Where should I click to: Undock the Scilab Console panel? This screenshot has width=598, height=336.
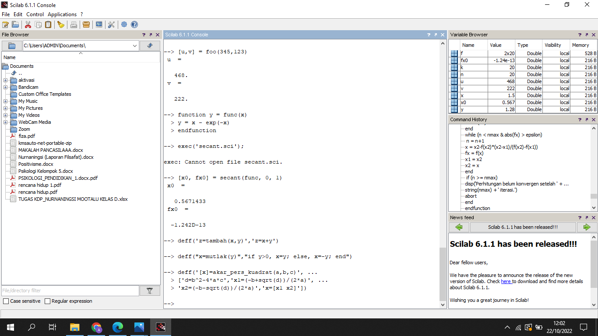pos(436,35)
